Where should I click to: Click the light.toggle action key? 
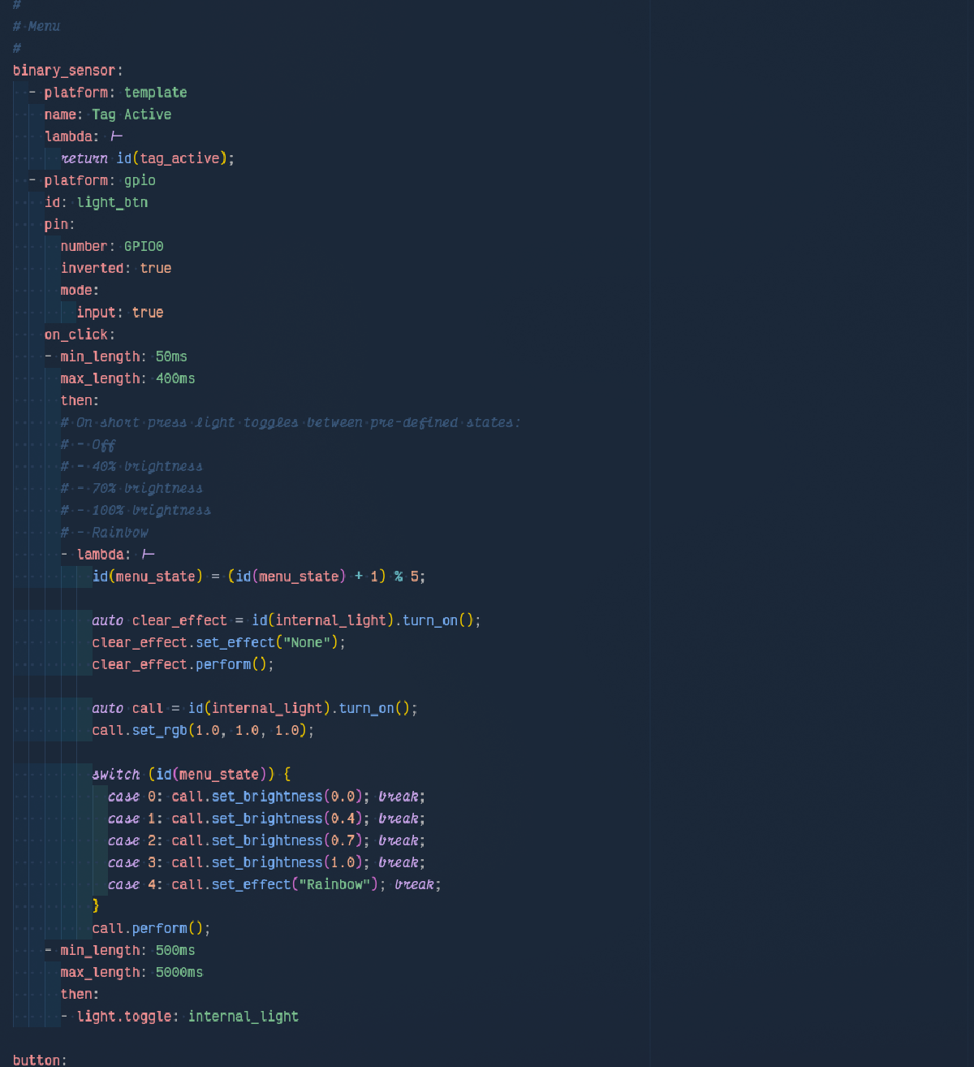(123, 1016)
